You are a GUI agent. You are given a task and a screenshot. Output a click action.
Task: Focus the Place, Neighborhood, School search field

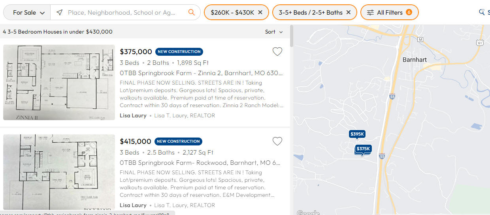pos(122,12)
